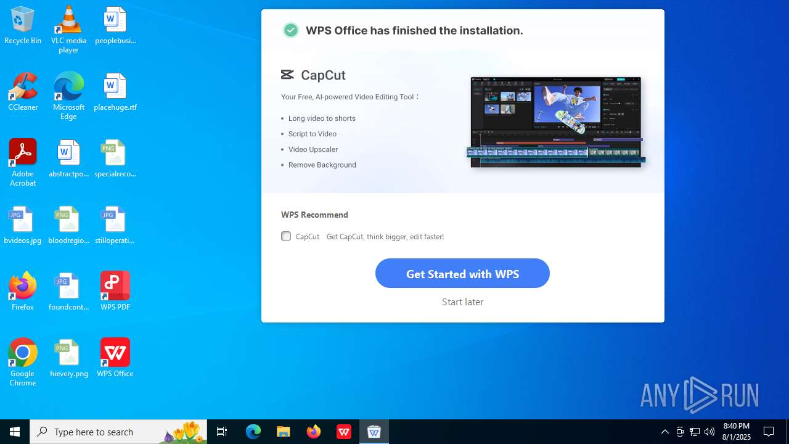Click the safely remove hardware tray icon
The height and width of the screenshot is (444, 789).
(680, 432)
